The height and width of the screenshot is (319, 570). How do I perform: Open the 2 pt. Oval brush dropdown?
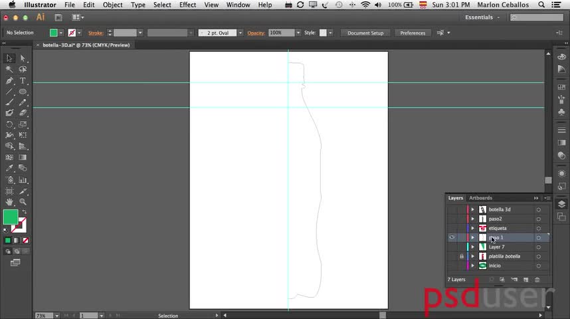pos(240,33)
